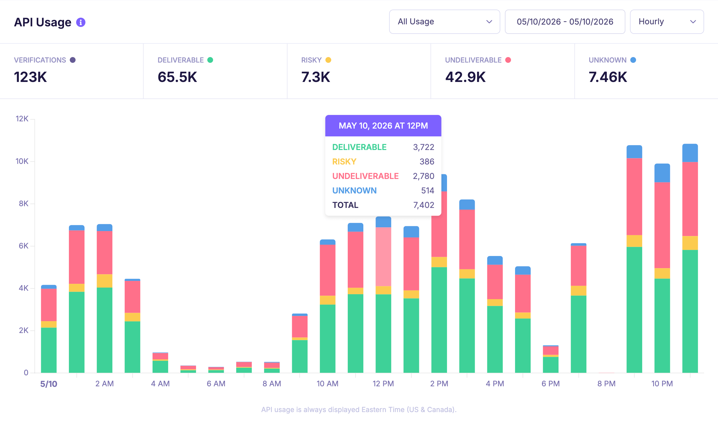Open the All Usage dropdown
718x428 pixels.
click(x=444, y=22)
